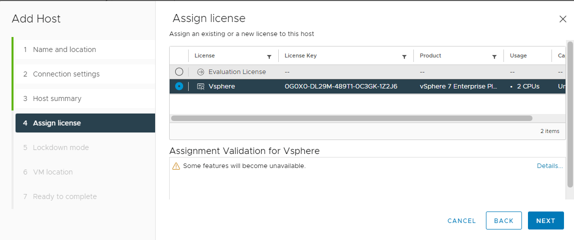Click the BACK button
Viewport: 574px width, 240px height.
click(504, 220)
